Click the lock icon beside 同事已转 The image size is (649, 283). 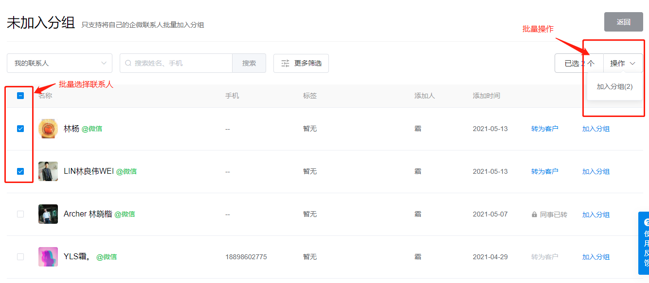pyautogui.click(x=534, y=215)
